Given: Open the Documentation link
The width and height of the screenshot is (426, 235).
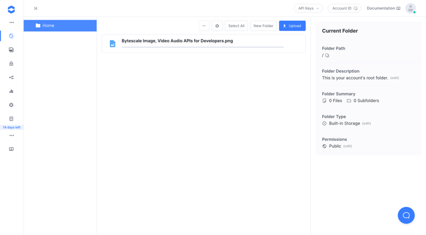Looking at the screenshot, I should pos(383,9).
